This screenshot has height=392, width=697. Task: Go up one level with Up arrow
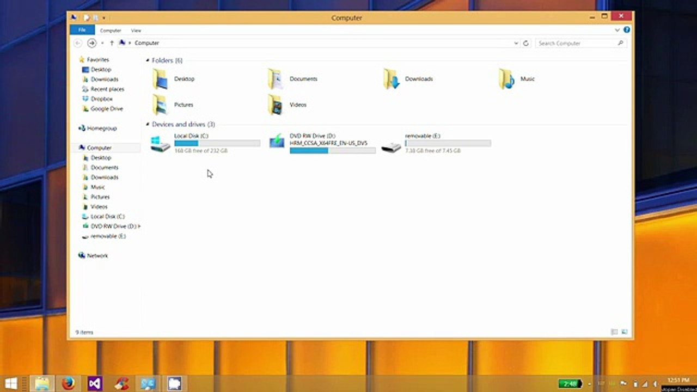112,43
